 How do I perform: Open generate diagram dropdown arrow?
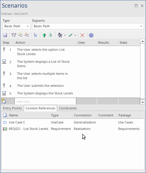click(65, 35)
